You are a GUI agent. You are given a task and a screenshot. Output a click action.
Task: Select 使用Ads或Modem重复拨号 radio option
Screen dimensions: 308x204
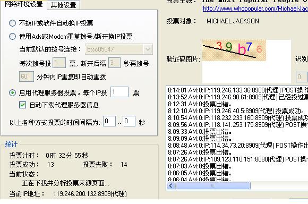click(x=12, y=36)
